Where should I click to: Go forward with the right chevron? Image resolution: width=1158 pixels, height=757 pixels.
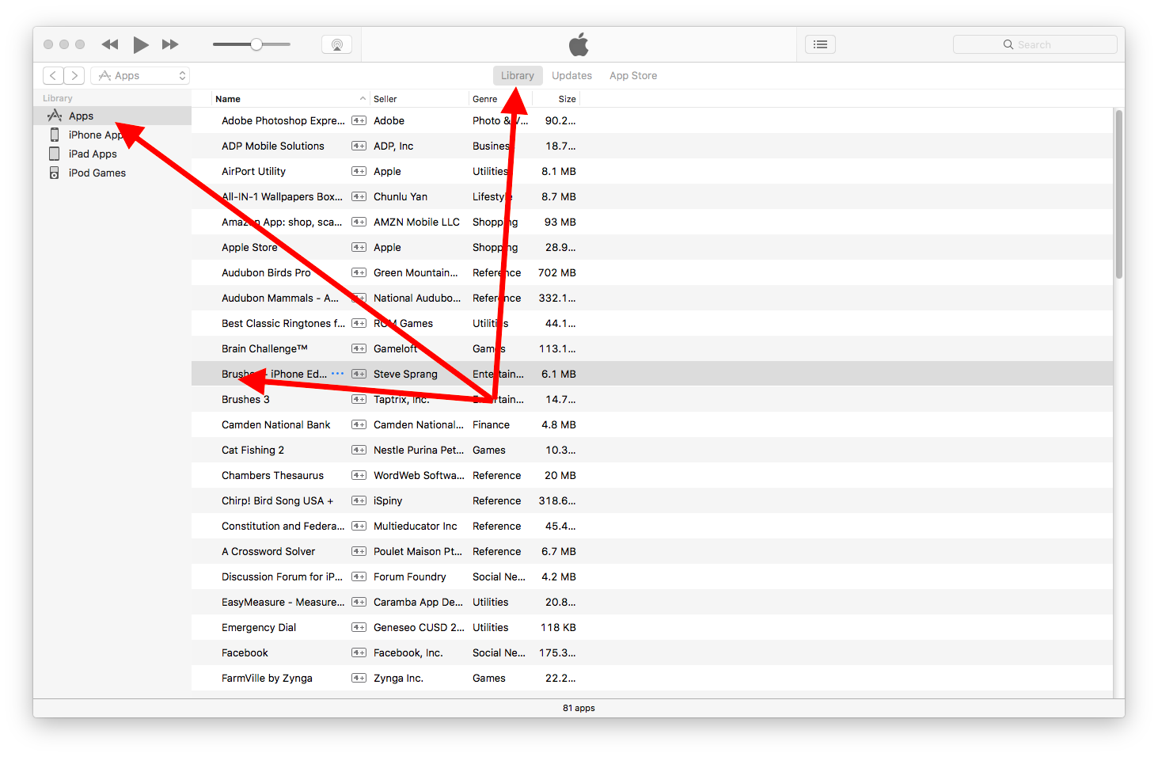point(74,75)
